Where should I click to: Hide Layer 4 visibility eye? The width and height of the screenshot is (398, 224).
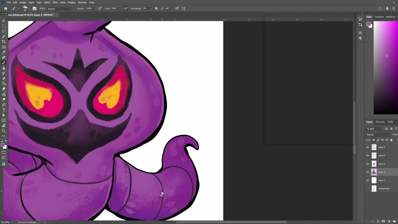click(x=368, y=155)
